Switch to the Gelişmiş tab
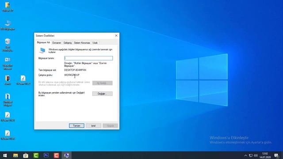 click(68, 43)
